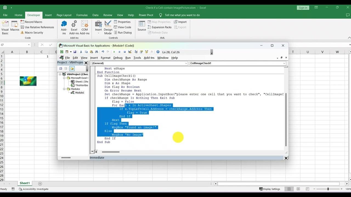351x197 pixels.
Task: Save the project using VBA toolbar disk icon
Action: [x=75, y=52]
